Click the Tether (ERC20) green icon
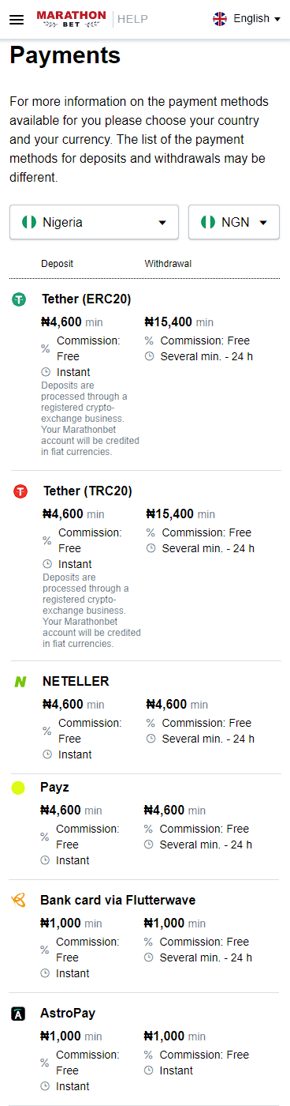Screen dimensions: 290x1106 pos(19,299)
